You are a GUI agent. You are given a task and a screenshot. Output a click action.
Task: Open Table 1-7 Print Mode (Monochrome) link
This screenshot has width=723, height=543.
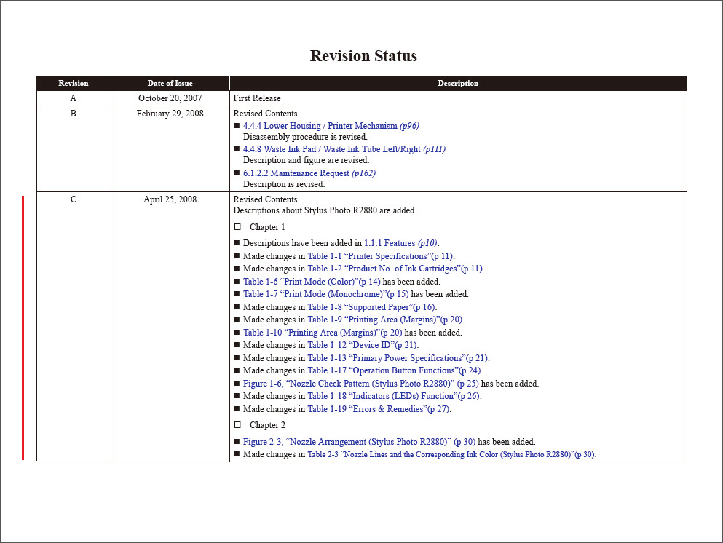[x=325, y=294]
